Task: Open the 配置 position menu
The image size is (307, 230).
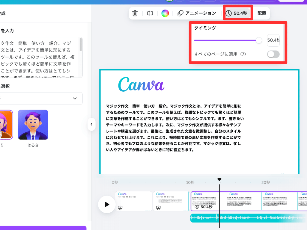Action: tap(262, 13)
